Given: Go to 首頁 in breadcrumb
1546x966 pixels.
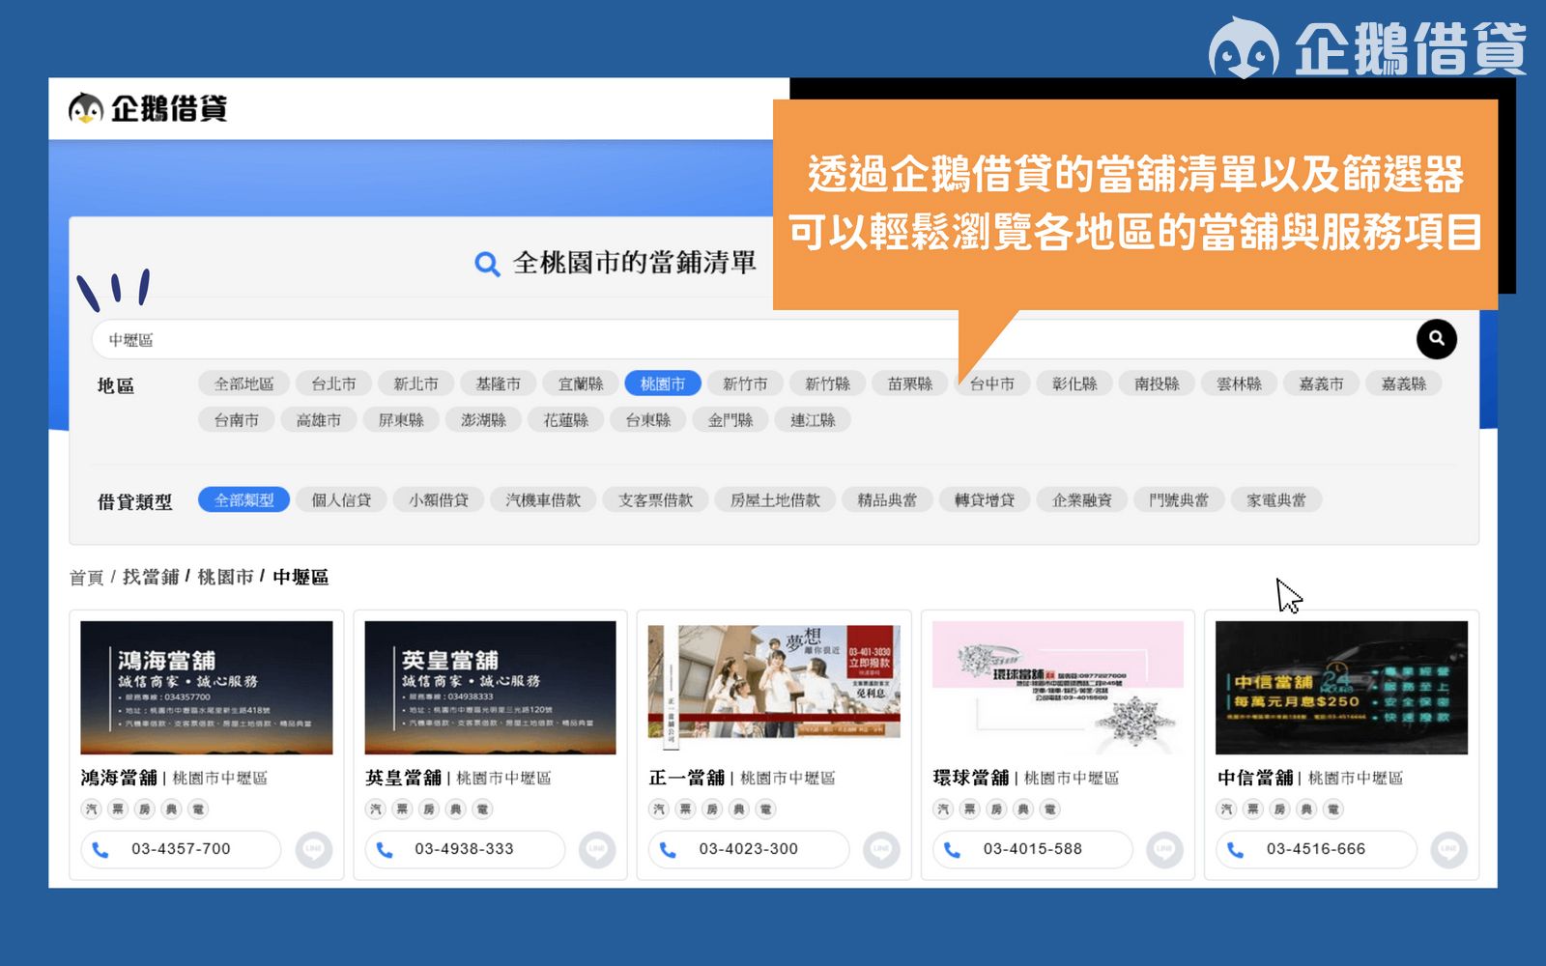Looking at the screenshot, I should (86, 577).
